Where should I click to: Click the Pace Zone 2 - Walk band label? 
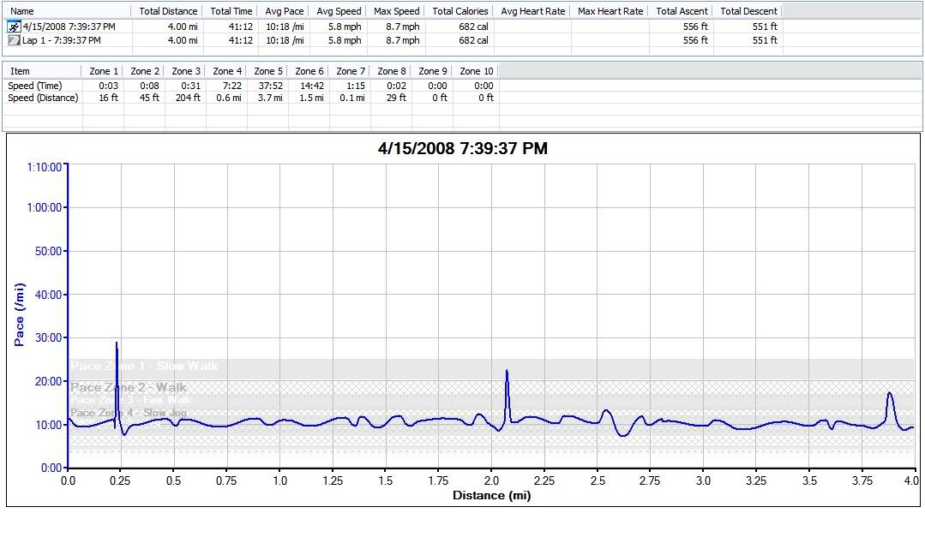pyautogui.click(x=128, y=387)
